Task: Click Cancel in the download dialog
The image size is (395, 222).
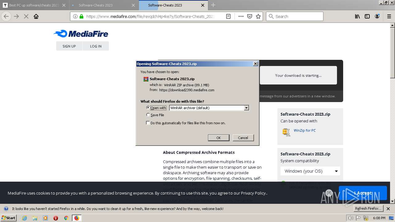Action: click(x=243, y=138)
